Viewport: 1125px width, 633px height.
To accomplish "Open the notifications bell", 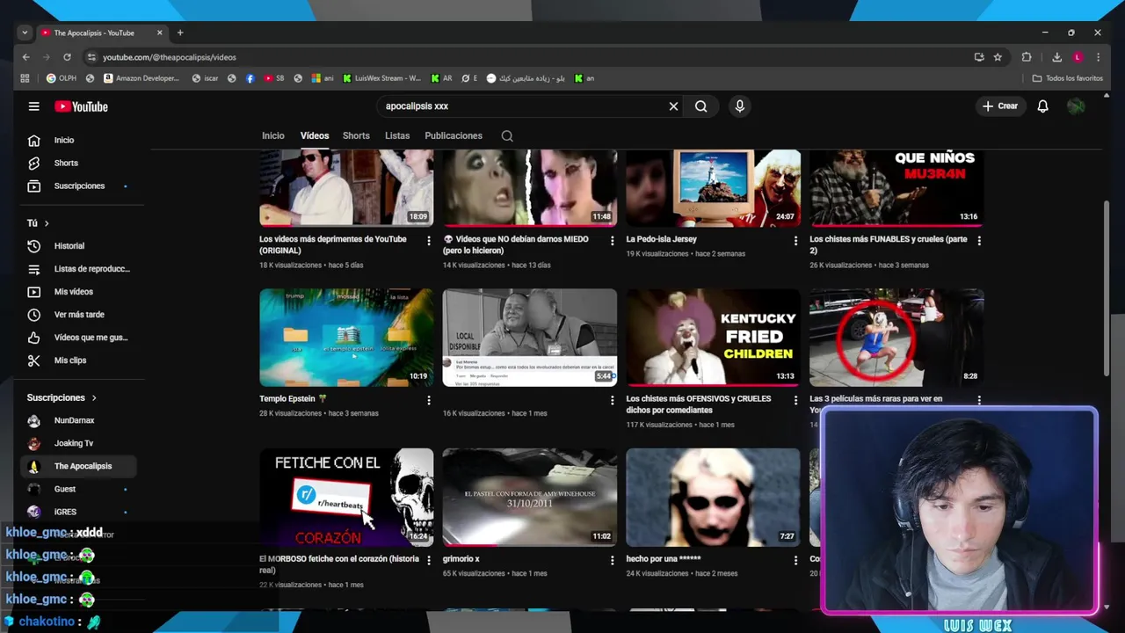I will 1042,106.
